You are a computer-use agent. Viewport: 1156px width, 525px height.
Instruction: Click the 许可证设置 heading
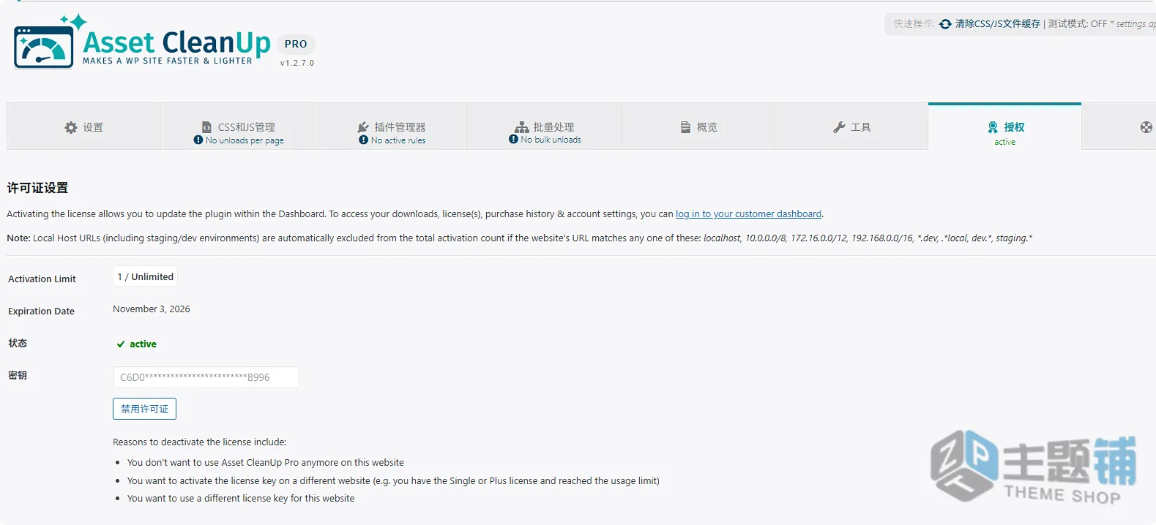[x=37, y=188]
